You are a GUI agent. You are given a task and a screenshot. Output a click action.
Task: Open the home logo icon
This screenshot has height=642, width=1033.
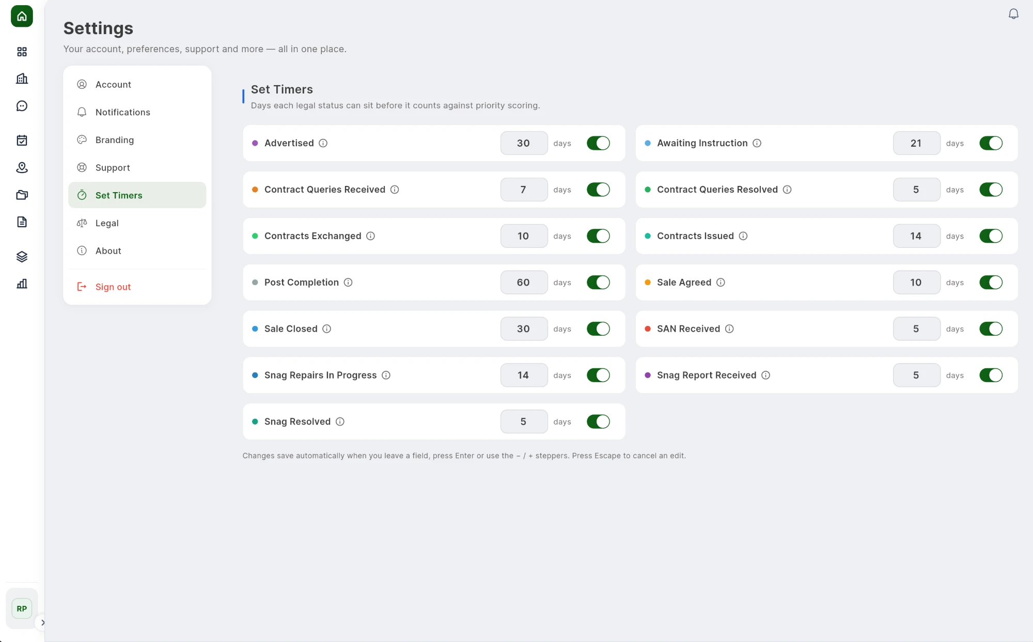(22, 16)
